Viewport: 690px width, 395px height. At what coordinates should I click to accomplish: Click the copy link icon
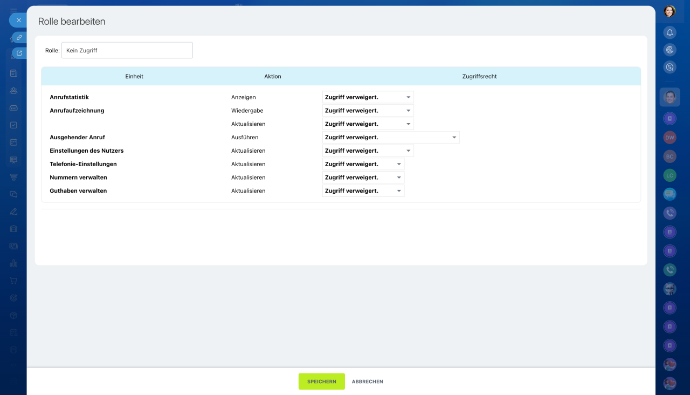(x=19, y=38)
